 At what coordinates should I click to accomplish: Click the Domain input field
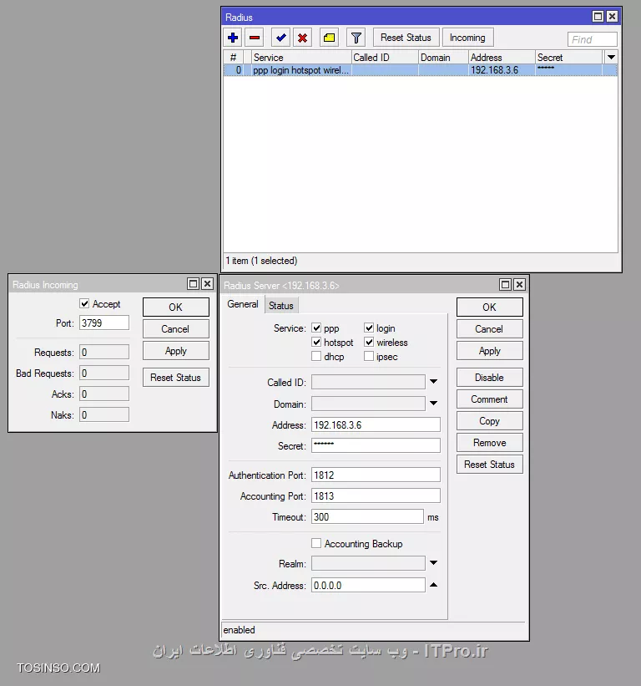coord(368,404)
